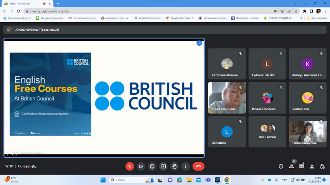The height and width of the screenshot is (185, 330).
Task: Show hidden system tray icons
Action: click(263, 180)
